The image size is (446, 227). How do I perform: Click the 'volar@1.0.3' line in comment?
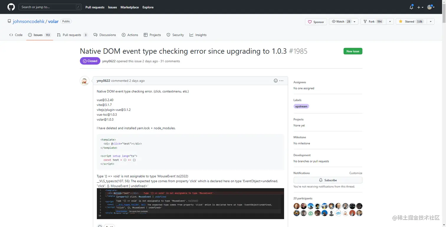pyautogui.click(x=105, y=120)
